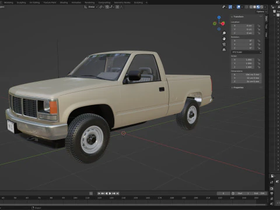This screenshot has width=280, height=210.
Task: Switch to solid viewport shading
Action: pyautogui.click(x=254, y=7)
